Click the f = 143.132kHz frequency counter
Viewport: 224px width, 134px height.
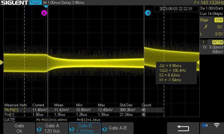click(x=209, y=3)
